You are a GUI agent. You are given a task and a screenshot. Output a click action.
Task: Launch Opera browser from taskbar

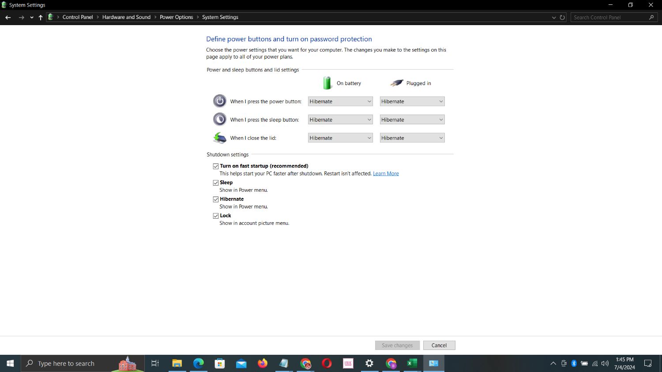[327, 363]
